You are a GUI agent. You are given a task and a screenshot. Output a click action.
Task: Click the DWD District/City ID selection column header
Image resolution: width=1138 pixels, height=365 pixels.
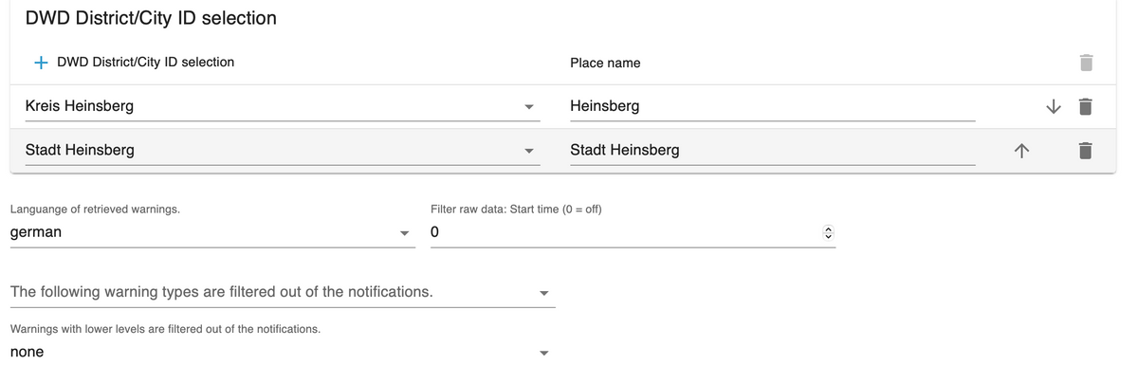(x=145, y=63)
